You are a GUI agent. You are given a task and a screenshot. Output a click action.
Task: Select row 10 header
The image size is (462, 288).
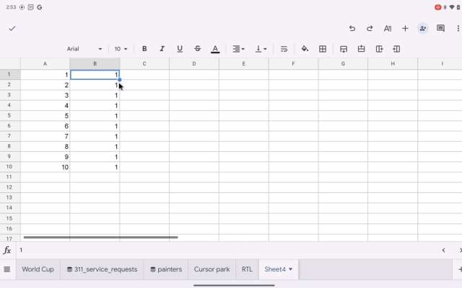click(x=10, y=166)
